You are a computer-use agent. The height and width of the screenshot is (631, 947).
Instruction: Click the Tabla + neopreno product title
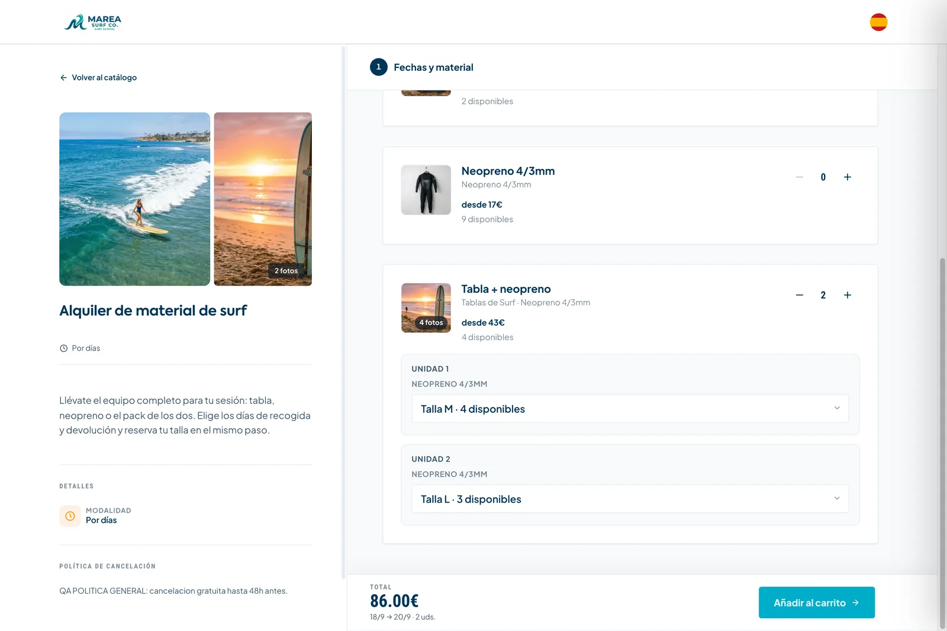tap(506, 289)
